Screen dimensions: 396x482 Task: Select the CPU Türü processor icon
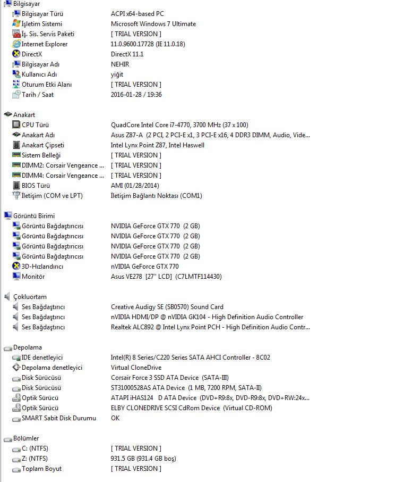coord(16,125)
